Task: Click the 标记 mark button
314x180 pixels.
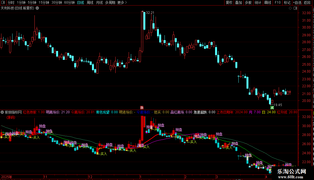Action: click(287, 2)
